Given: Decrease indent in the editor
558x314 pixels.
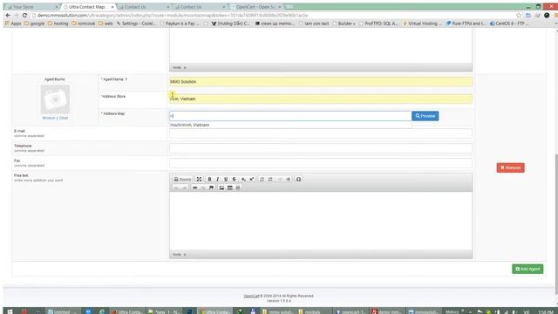Looking at the screenshot, I should pos(280,179).
